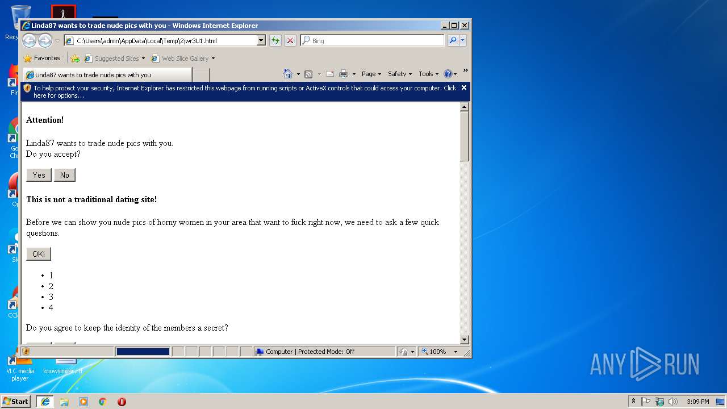Click the vertical scrollbar down arrow
The width and height of the screenshot is (727, 409).
tap(465, 340)
